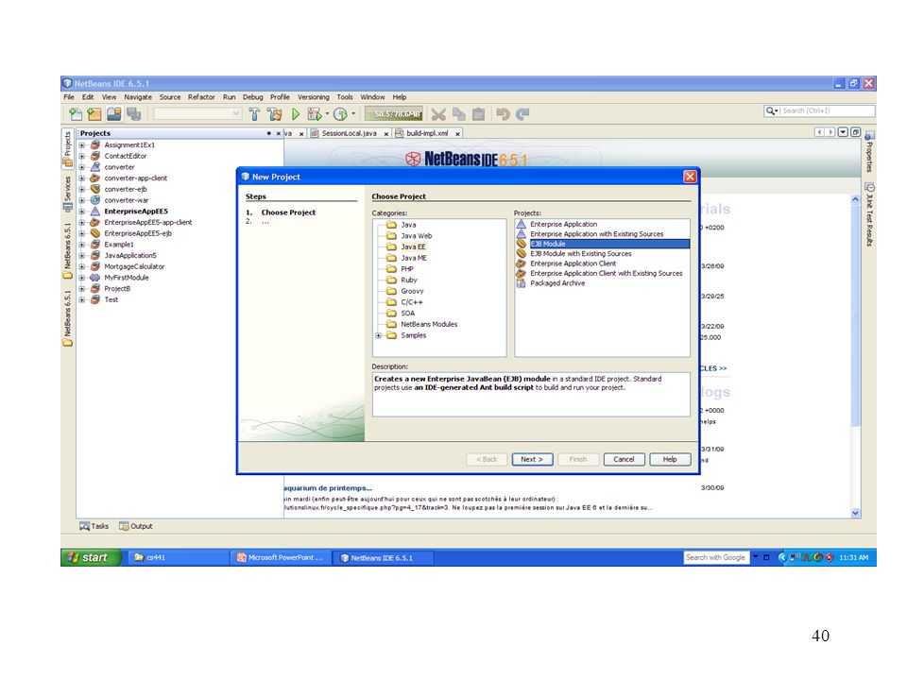907x680 pixels.
Task: Select the NetBeans Modules category
Action: click(x=429, y=324)
